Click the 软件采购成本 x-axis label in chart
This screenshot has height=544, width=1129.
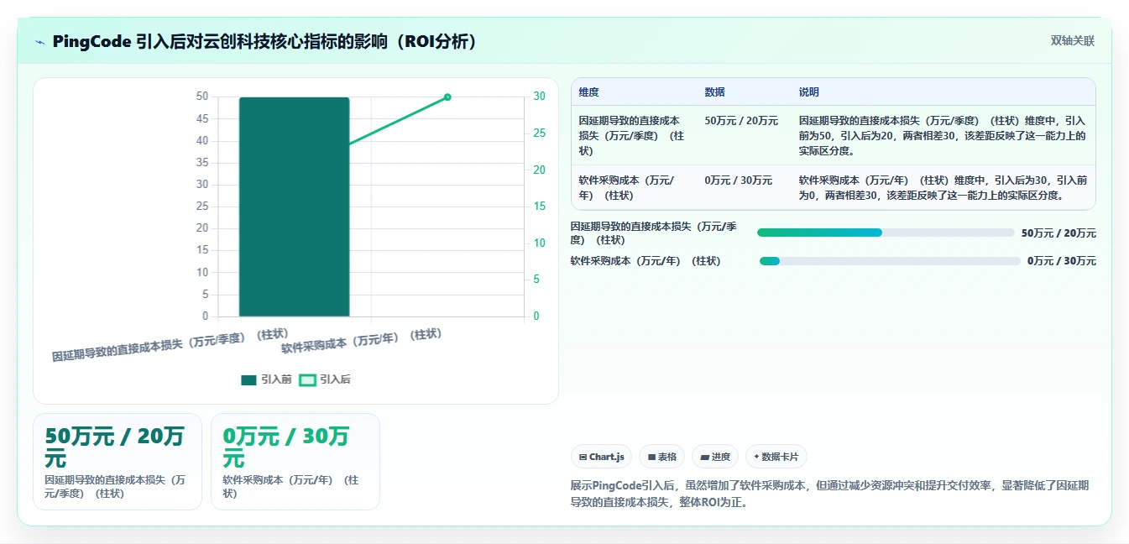[361, 341]
